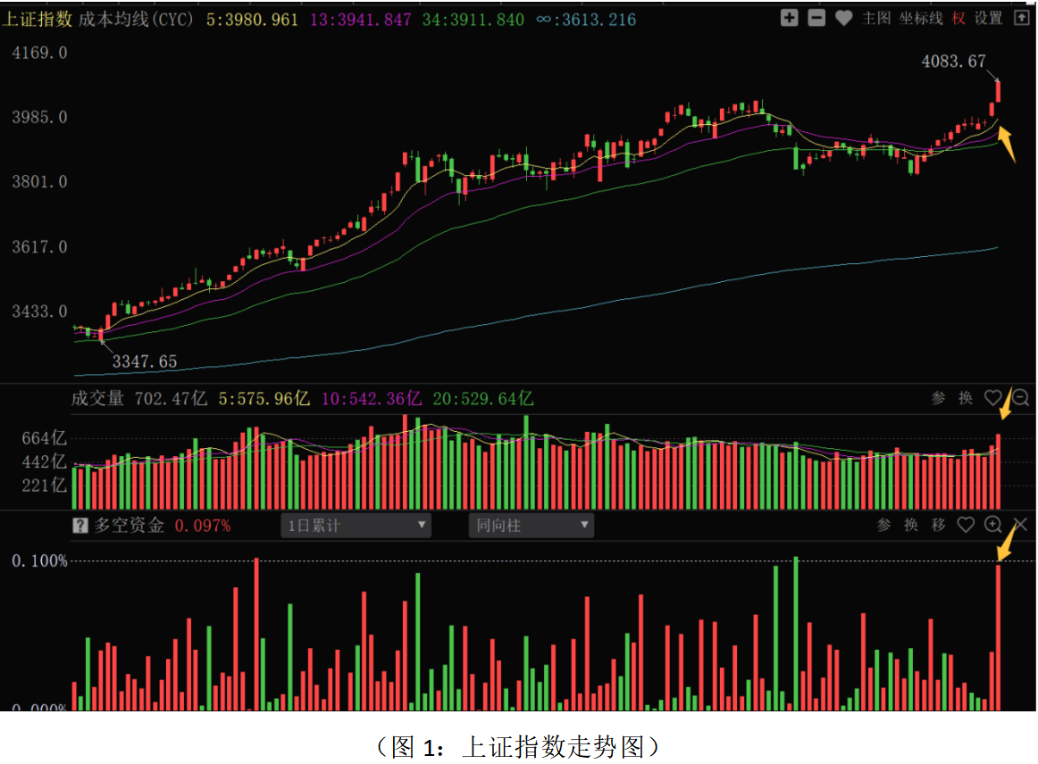Click 换 button in 多空资金 panel

(x=911, y=525)
